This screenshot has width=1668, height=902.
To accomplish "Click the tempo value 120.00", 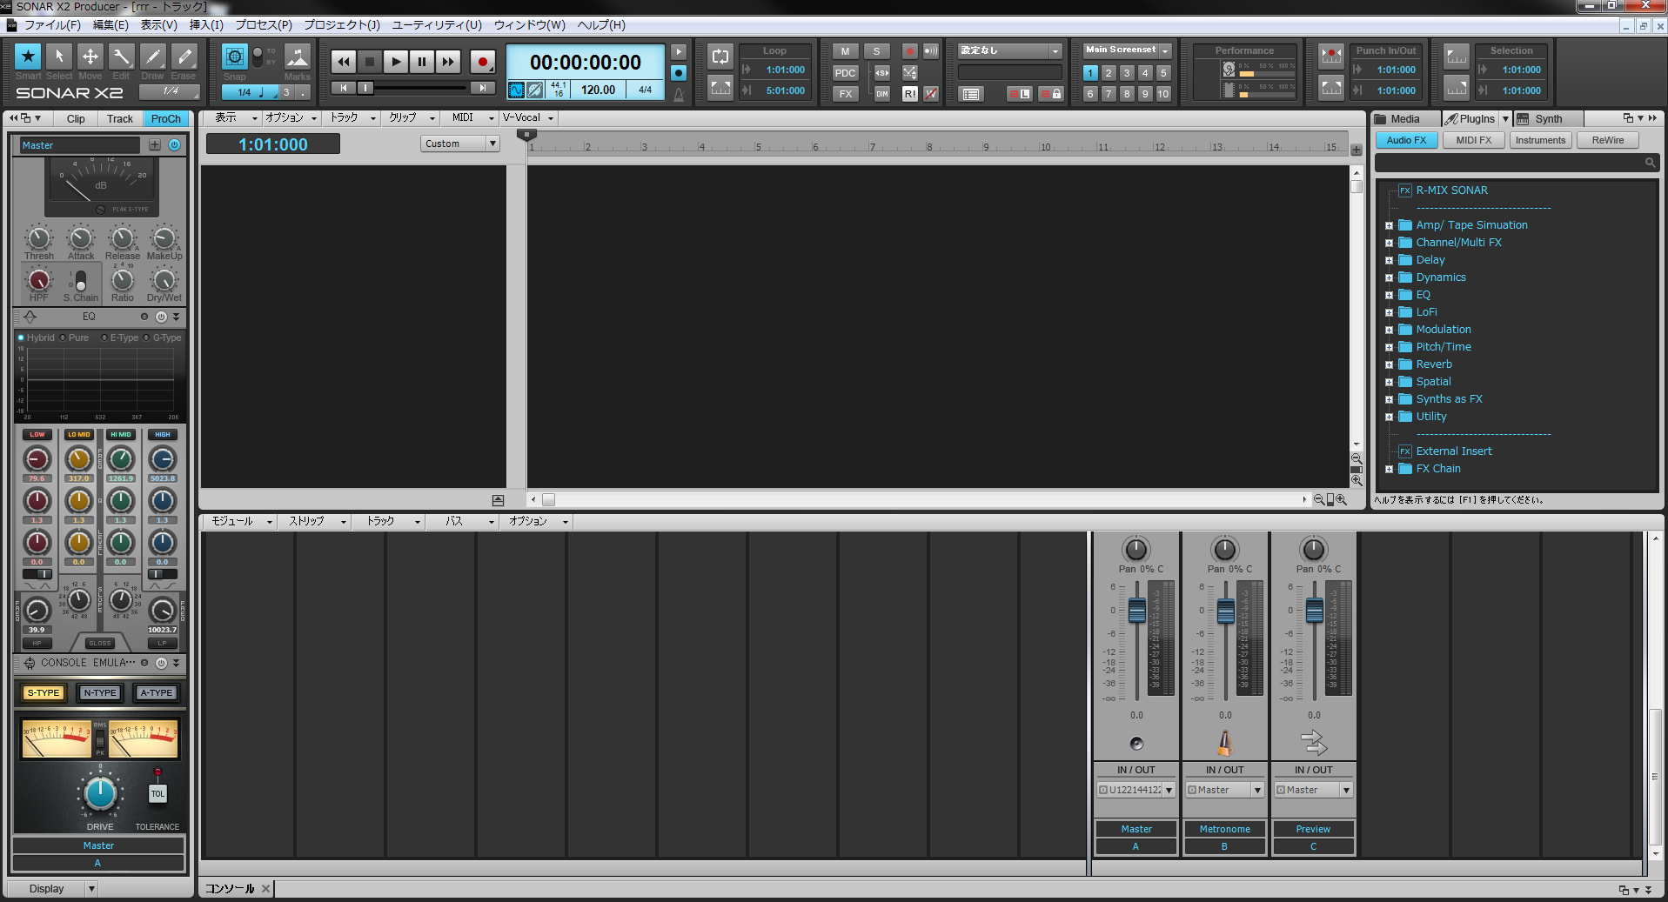I will point(598,90).
